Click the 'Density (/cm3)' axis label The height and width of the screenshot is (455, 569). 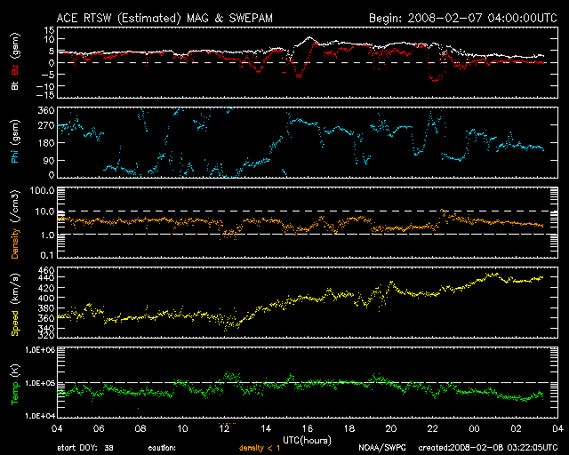(15, 224)
